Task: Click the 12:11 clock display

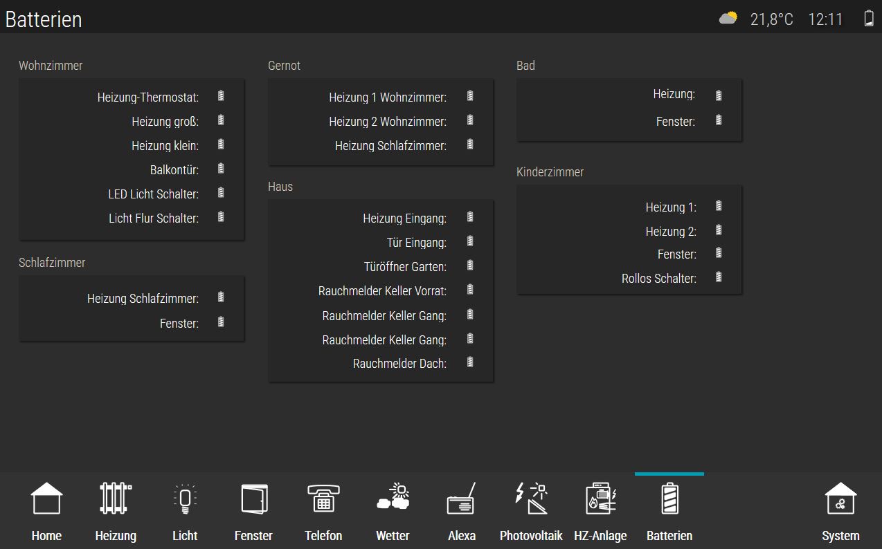Action: tap(825, 19)
